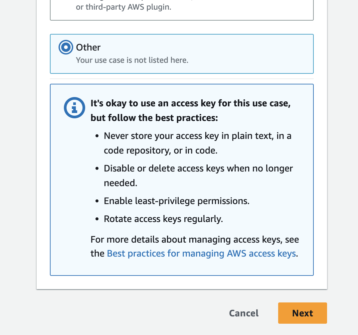Click the bullet "Enable least-privilege permissions"
The height and width of the screenshot is (335, 358).
177,201
